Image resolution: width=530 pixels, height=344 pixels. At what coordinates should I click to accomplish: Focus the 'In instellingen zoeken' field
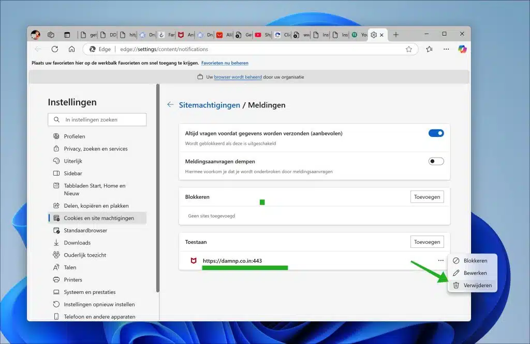point(97,119)
